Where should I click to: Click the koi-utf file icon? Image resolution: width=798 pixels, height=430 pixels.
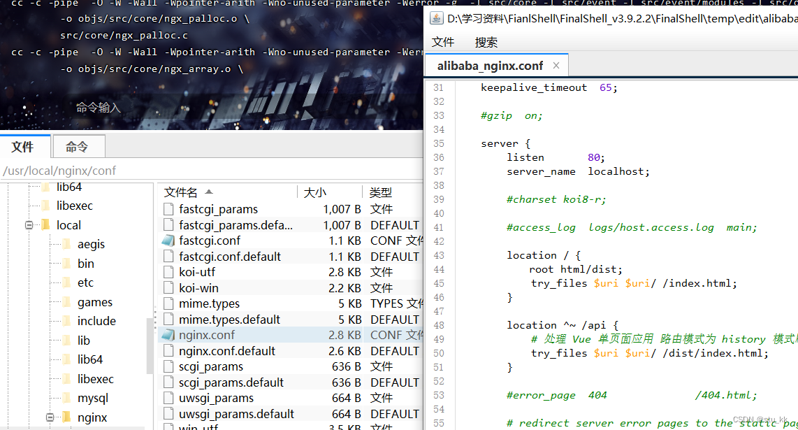(168, 272)
